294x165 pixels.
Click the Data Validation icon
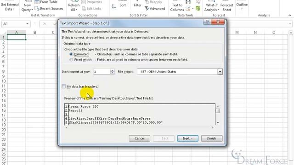click(188, 8)
